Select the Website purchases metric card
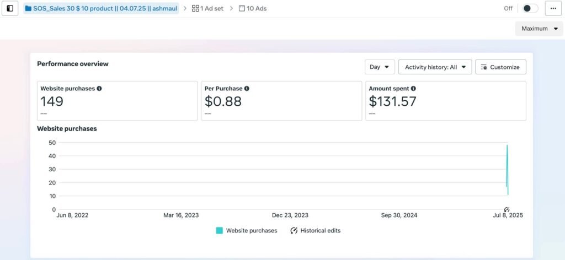The width and height of the screenshot is (565, 260). pyautogui.click(x=118, y=101)
